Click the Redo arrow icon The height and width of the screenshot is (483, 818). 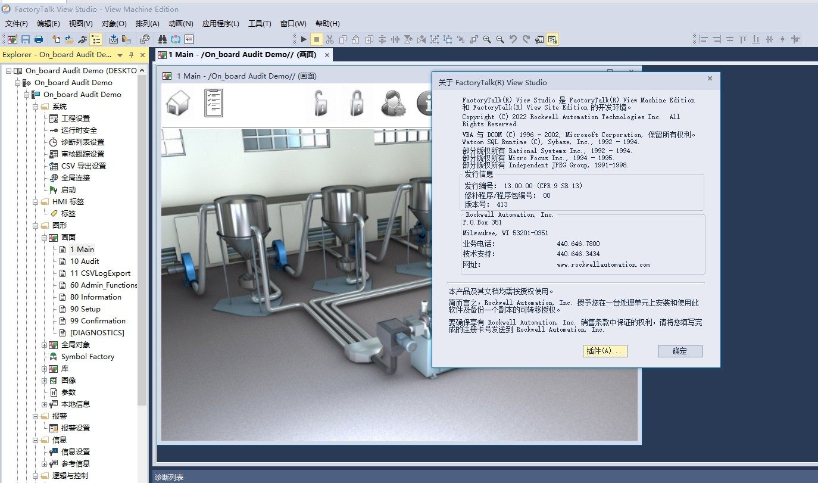pyautogui.click(x=526, y=39)
